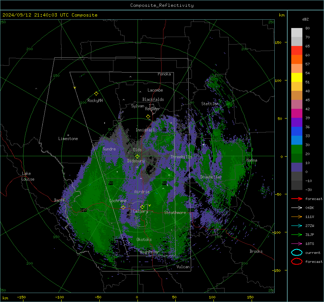Pick the magenta 42 dBZ swatch

coord(297,113)
